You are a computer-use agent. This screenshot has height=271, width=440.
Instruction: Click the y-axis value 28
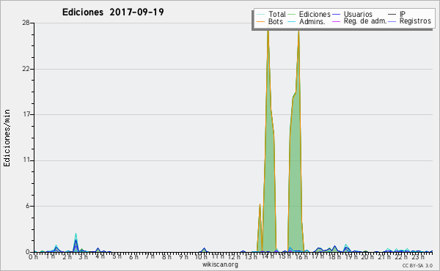coord(26,23)
